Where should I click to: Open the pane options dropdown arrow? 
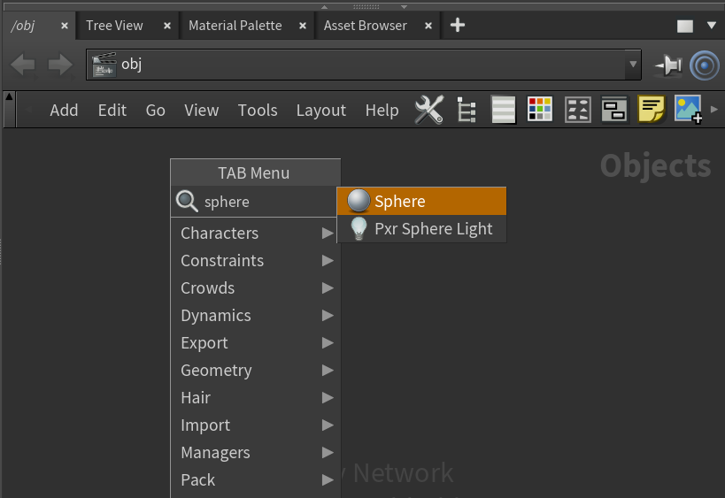pos(711,26)
